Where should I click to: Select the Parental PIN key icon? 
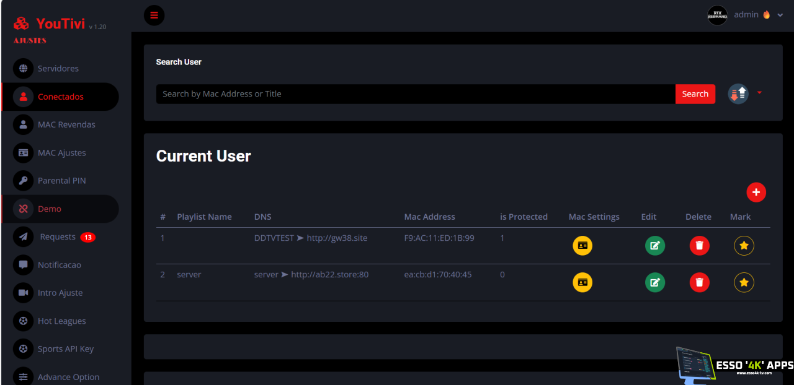tap(23, 180)
